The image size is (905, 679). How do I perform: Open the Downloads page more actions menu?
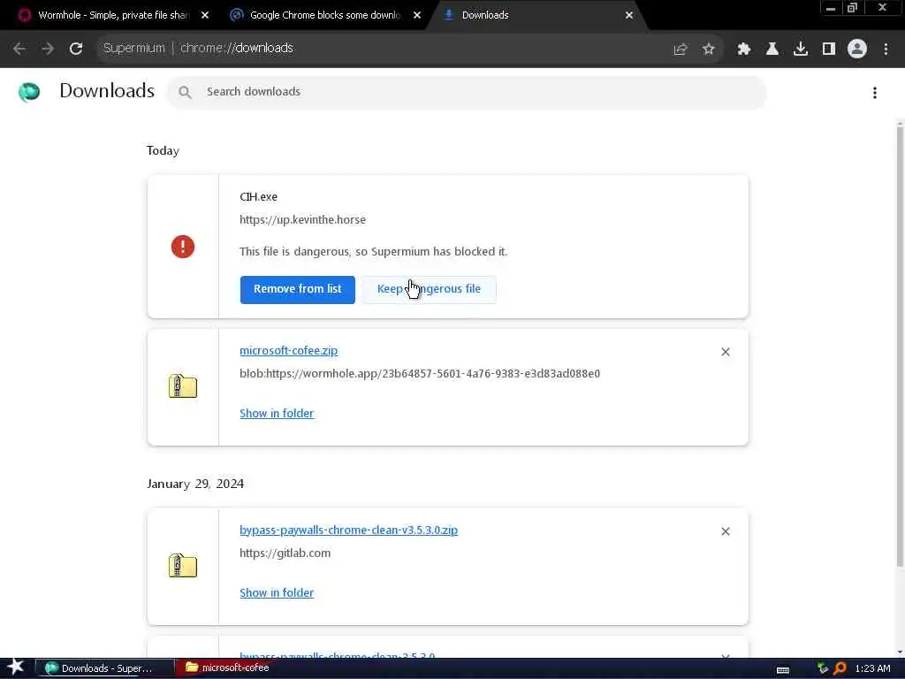[875, 92]
